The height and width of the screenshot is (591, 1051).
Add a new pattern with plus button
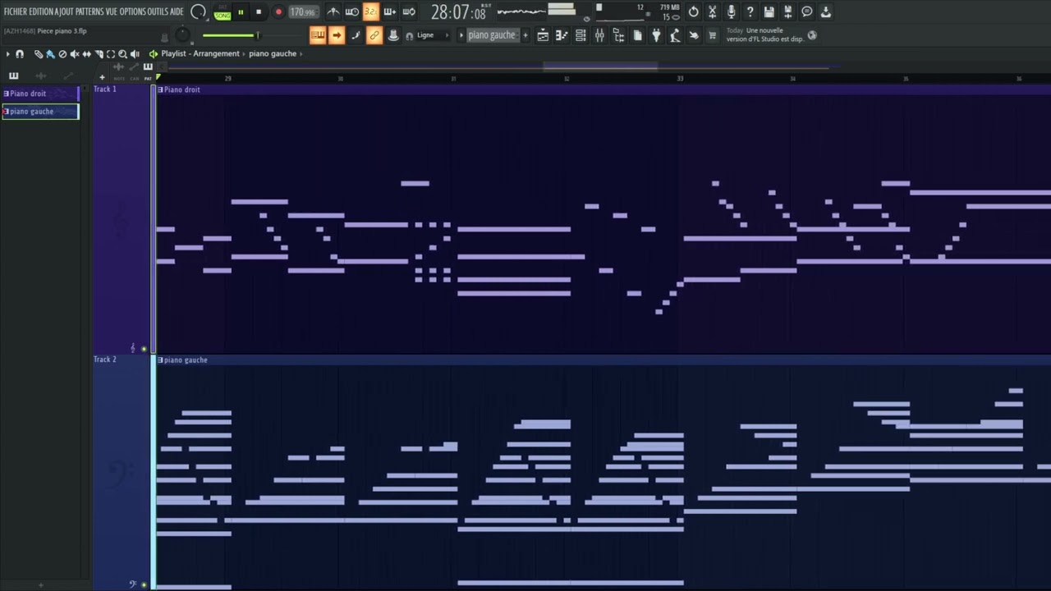pos(525,35)
